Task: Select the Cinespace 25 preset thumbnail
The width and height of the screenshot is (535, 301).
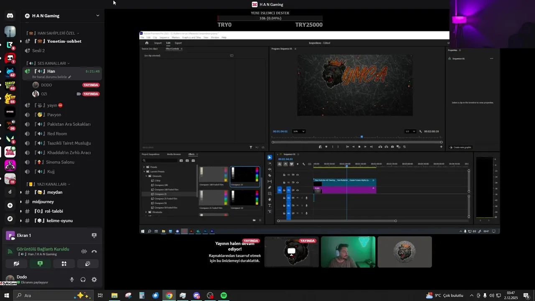Action: 245,176
